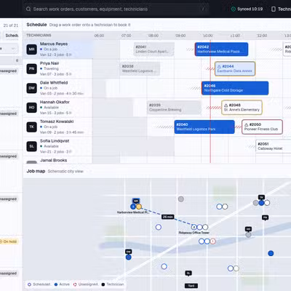
Task: Click the Schedule panel title
Action: pyautogui.click(x=36, y=25)
